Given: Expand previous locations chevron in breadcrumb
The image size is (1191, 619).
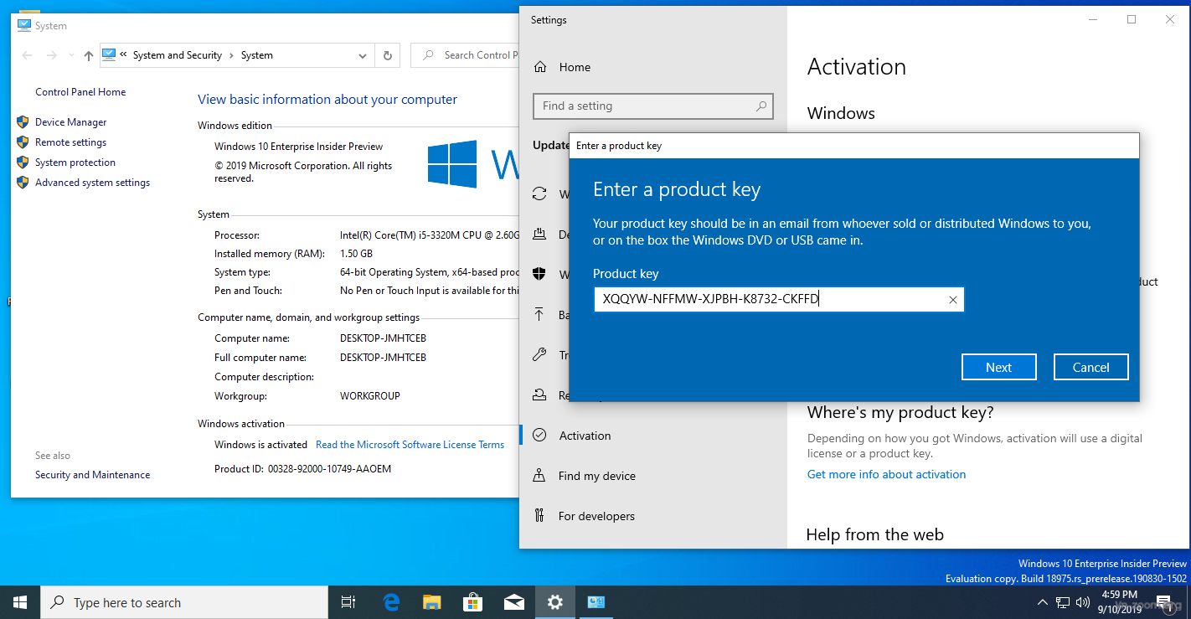Looking at the screenshot, I should tap(124, 55).
